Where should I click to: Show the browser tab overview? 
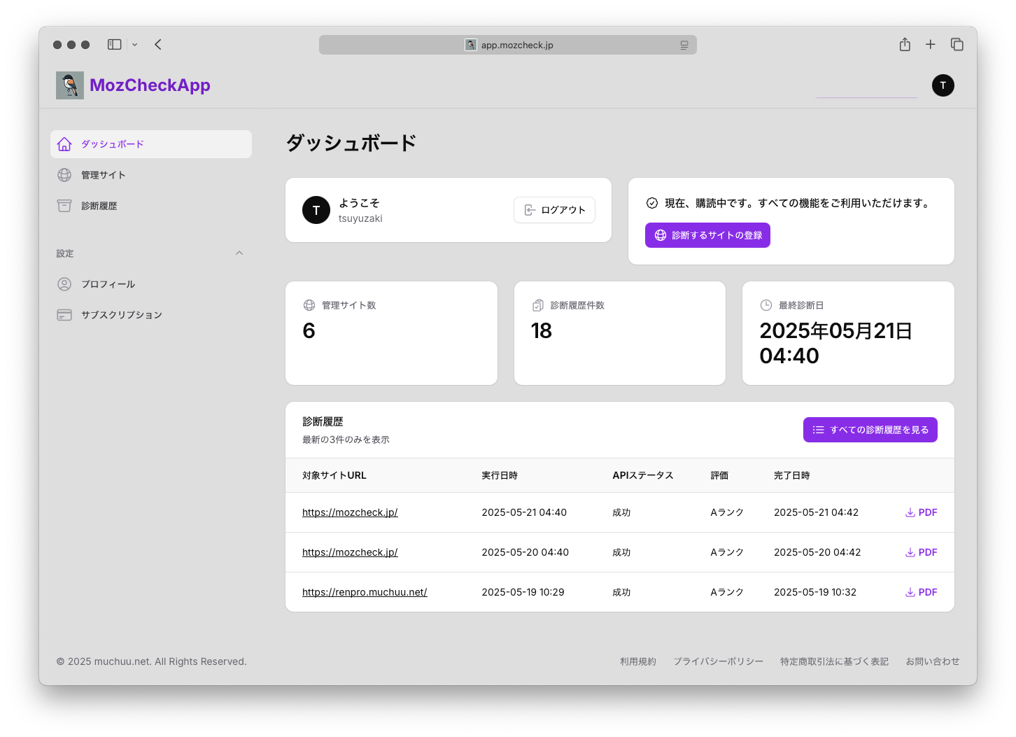coord(957,45)
